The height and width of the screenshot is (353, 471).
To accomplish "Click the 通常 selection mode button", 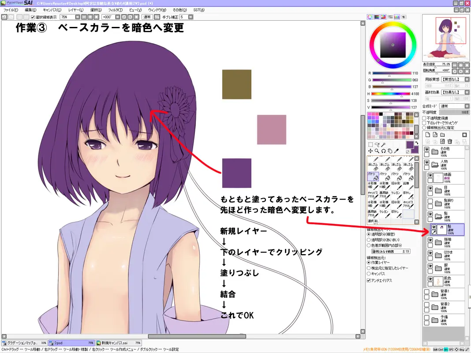I will pos(147,17).
